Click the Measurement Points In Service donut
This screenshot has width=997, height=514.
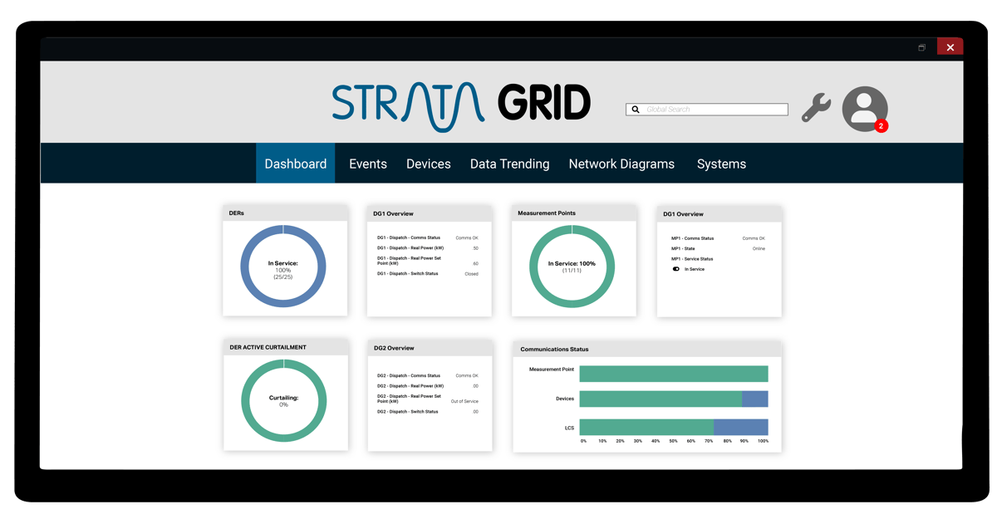coord(573,267)
